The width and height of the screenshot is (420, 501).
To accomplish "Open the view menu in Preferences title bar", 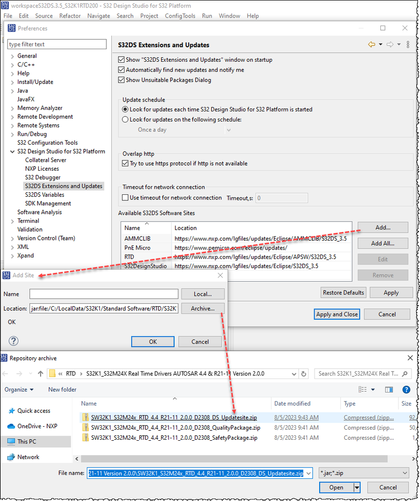I will (x=407, y=44).
